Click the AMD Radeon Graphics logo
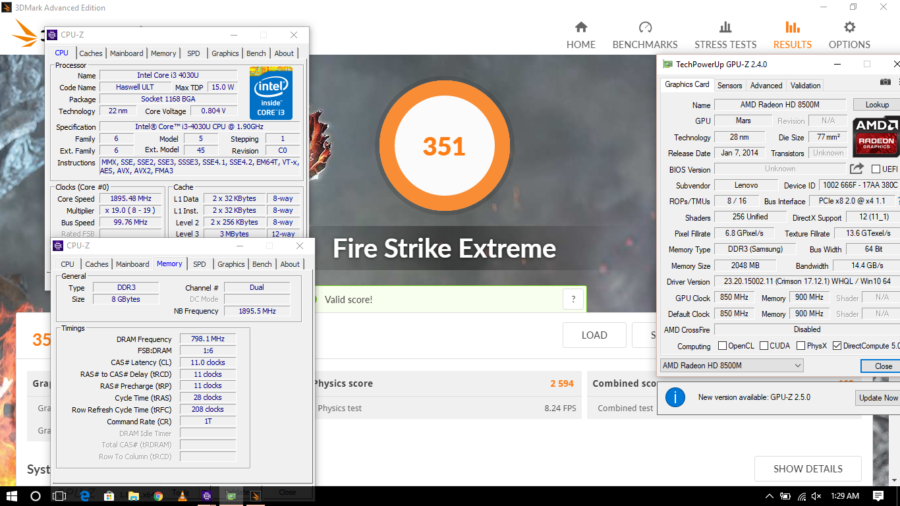900x506 pixels. [x=876, y=137]
